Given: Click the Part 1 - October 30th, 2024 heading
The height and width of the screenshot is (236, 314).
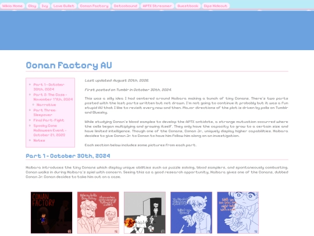Looking at the screenshot, I should 68,156.
